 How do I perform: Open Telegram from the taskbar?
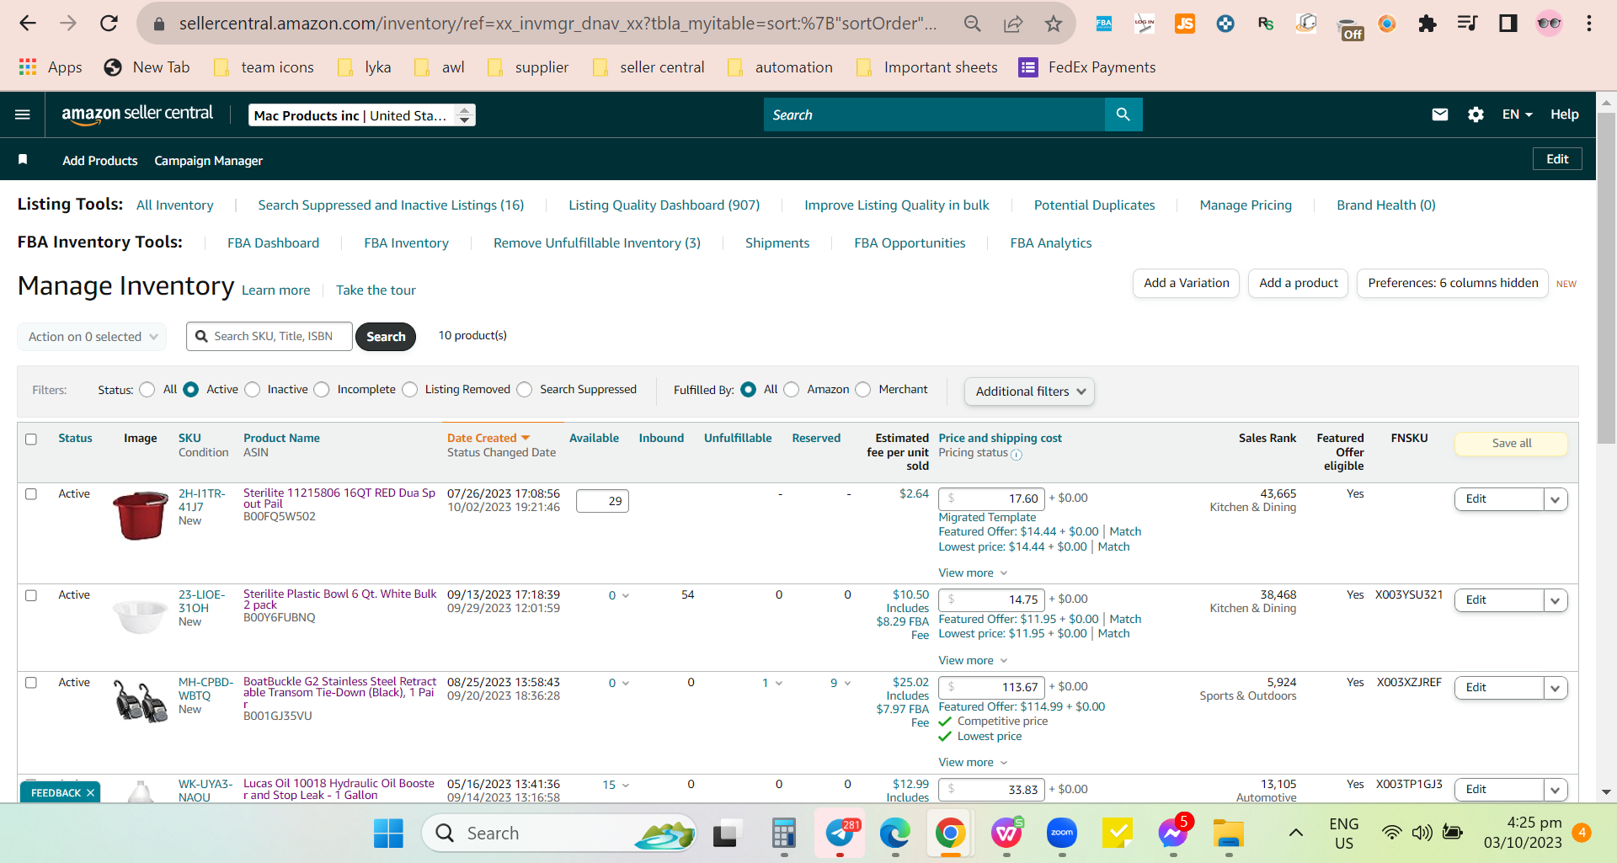840,834
